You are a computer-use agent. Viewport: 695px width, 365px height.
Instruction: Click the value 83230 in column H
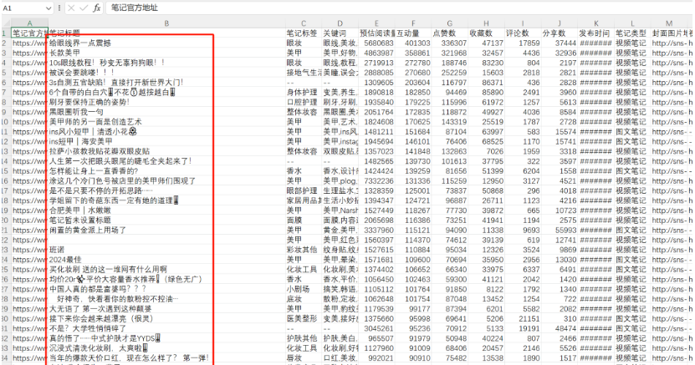[x=486, y=63]
